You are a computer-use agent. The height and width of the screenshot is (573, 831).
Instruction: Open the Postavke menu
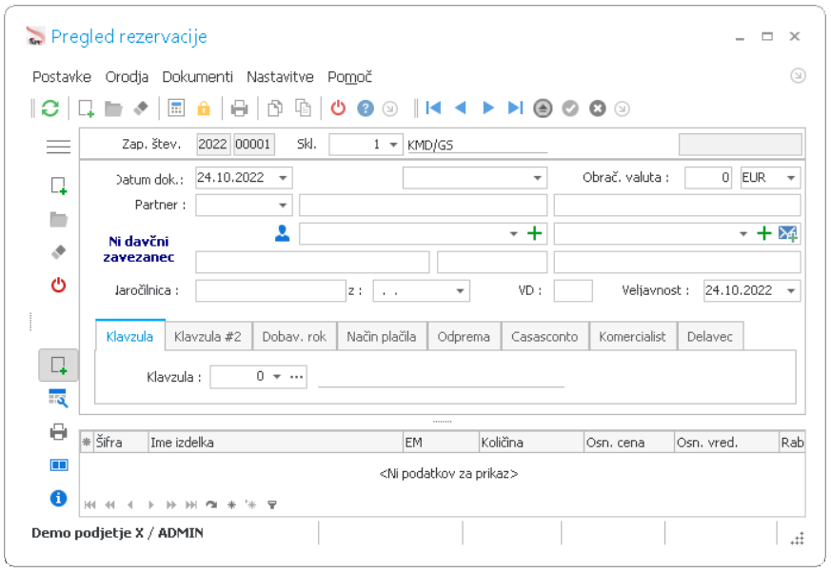click(62, 77)
